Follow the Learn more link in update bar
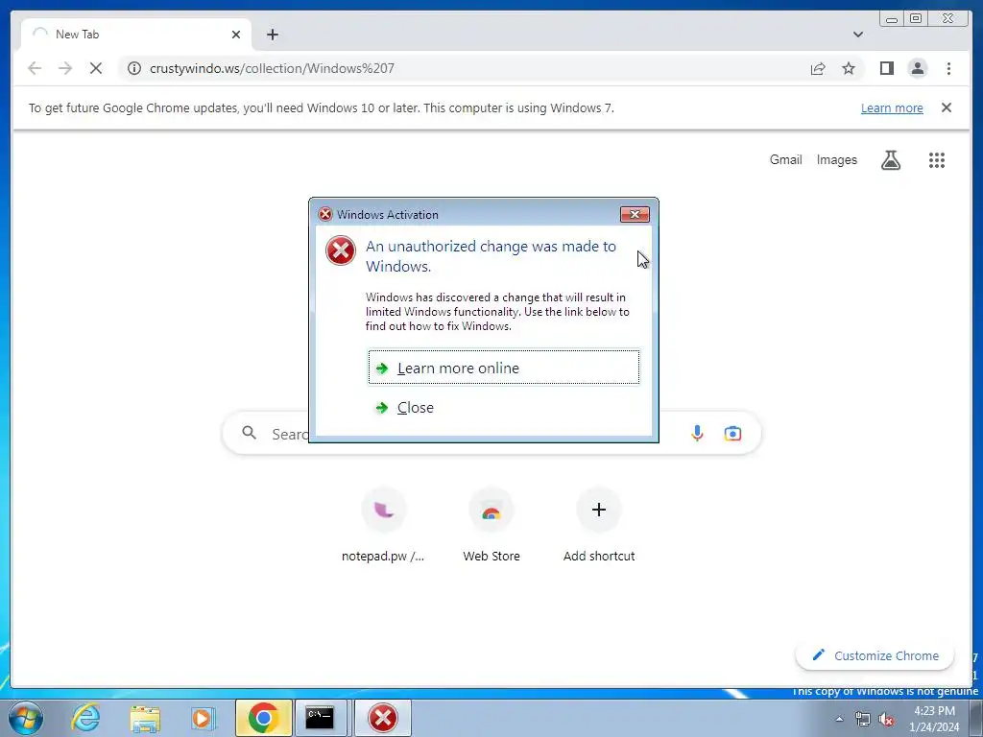The width and height of the screenshot is (983, 737). [x=892, y=107]
